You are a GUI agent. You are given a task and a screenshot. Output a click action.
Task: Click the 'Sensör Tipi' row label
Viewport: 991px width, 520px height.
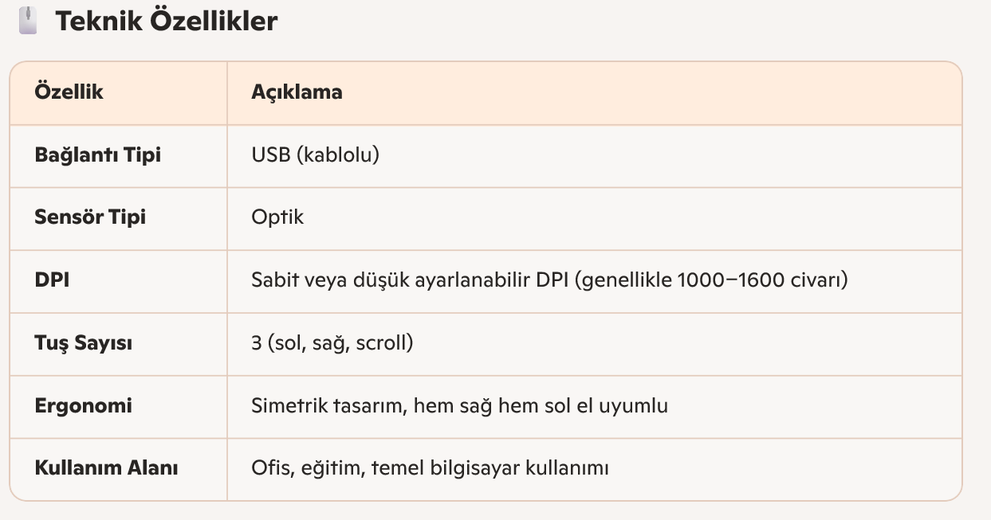pyautogui.click(x=90, y=217)
